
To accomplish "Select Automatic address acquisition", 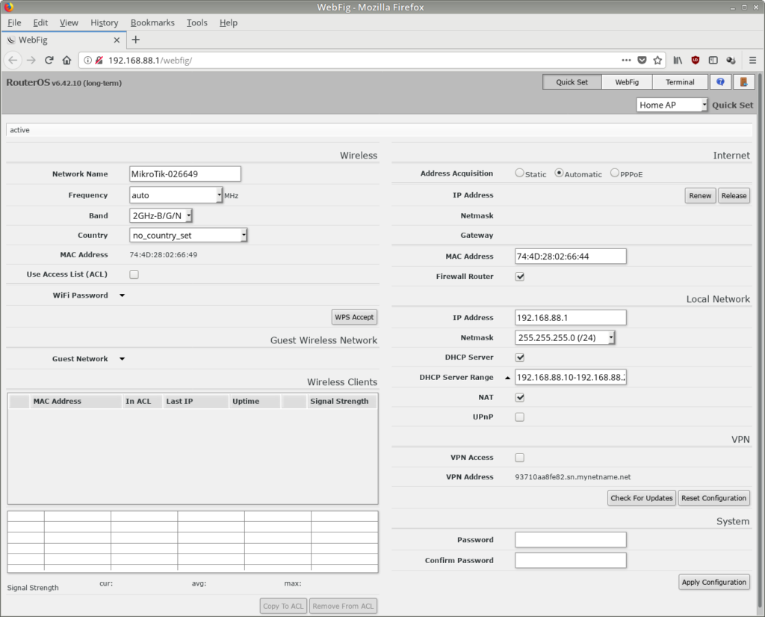I will pos(559,173).
